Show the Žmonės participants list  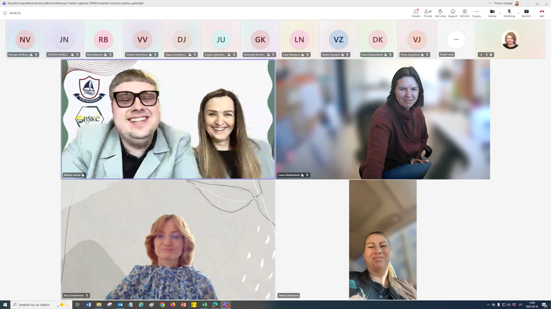click(x=428, y=12)
